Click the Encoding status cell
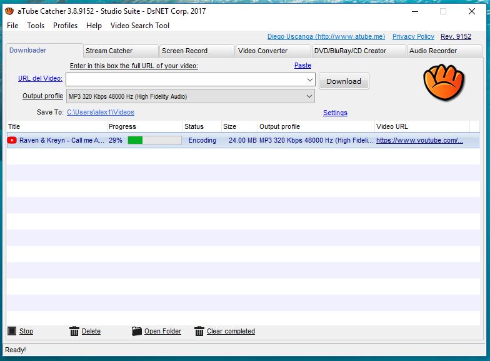490x361 pixels. pyautogui.click(x=202, y=140)
